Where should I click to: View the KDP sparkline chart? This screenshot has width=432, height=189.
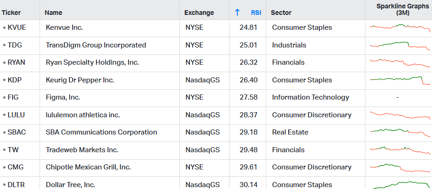[x=400, y=81]
